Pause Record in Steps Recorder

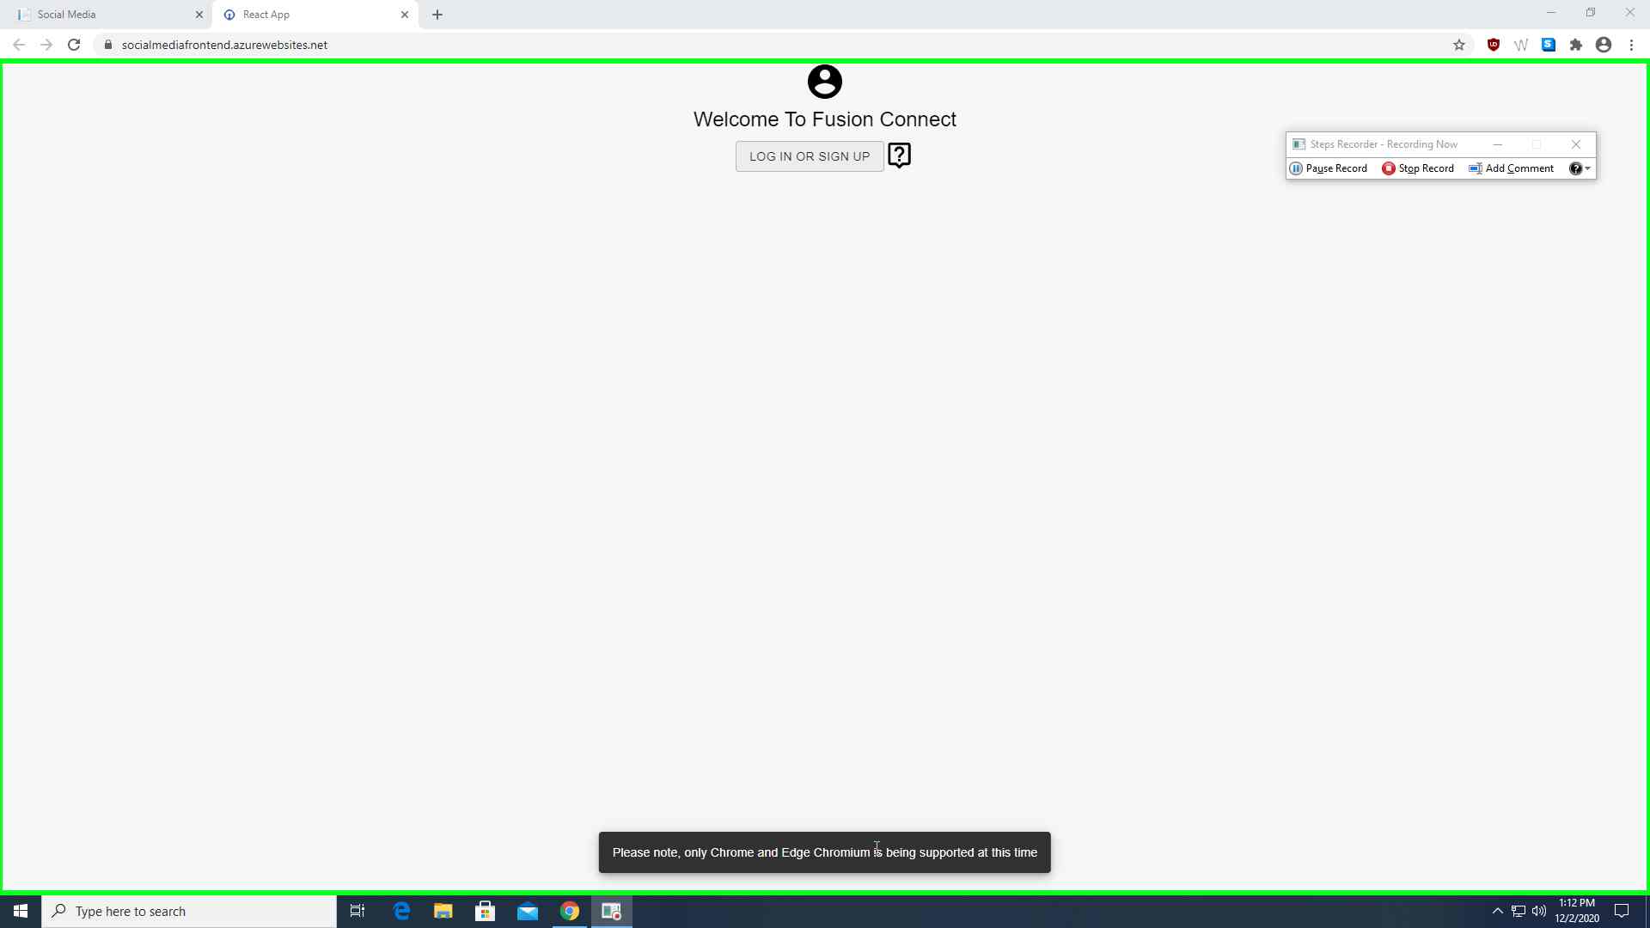coord(1329,168)
